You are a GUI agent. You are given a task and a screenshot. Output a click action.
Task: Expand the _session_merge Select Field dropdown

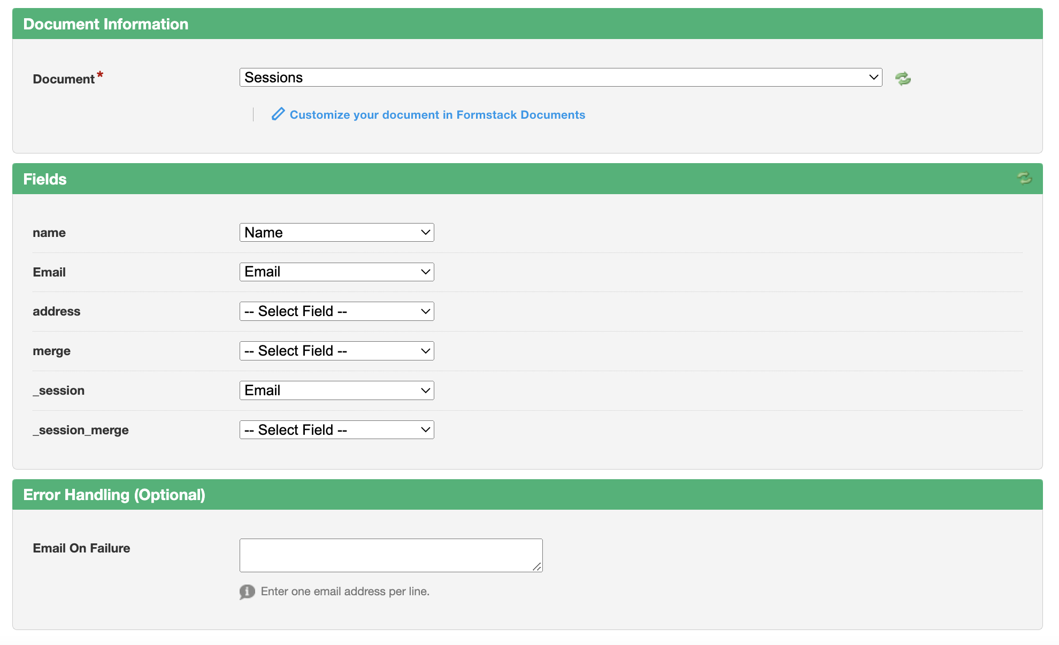pos(336,430)
